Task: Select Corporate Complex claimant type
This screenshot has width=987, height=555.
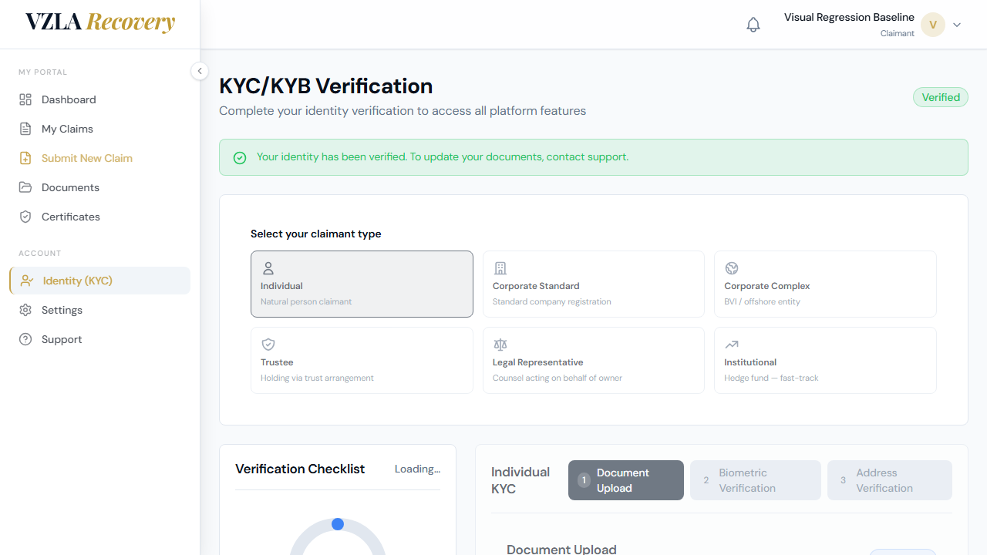Action: tap(825, 284)
